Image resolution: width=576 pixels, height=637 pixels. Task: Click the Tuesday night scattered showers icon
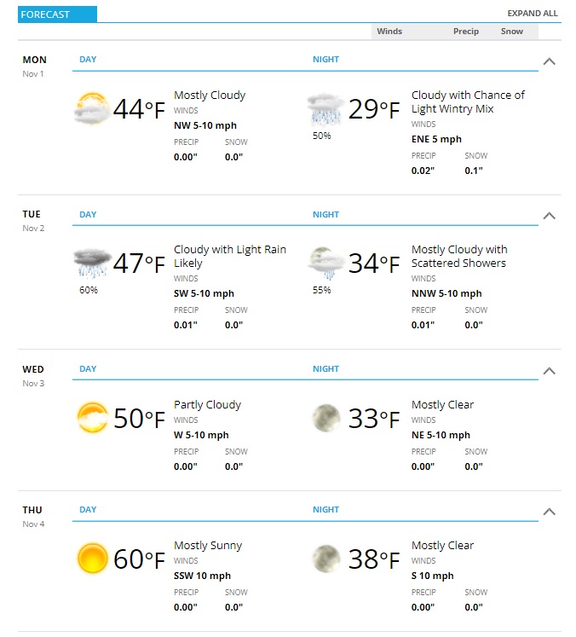[325, 263]
